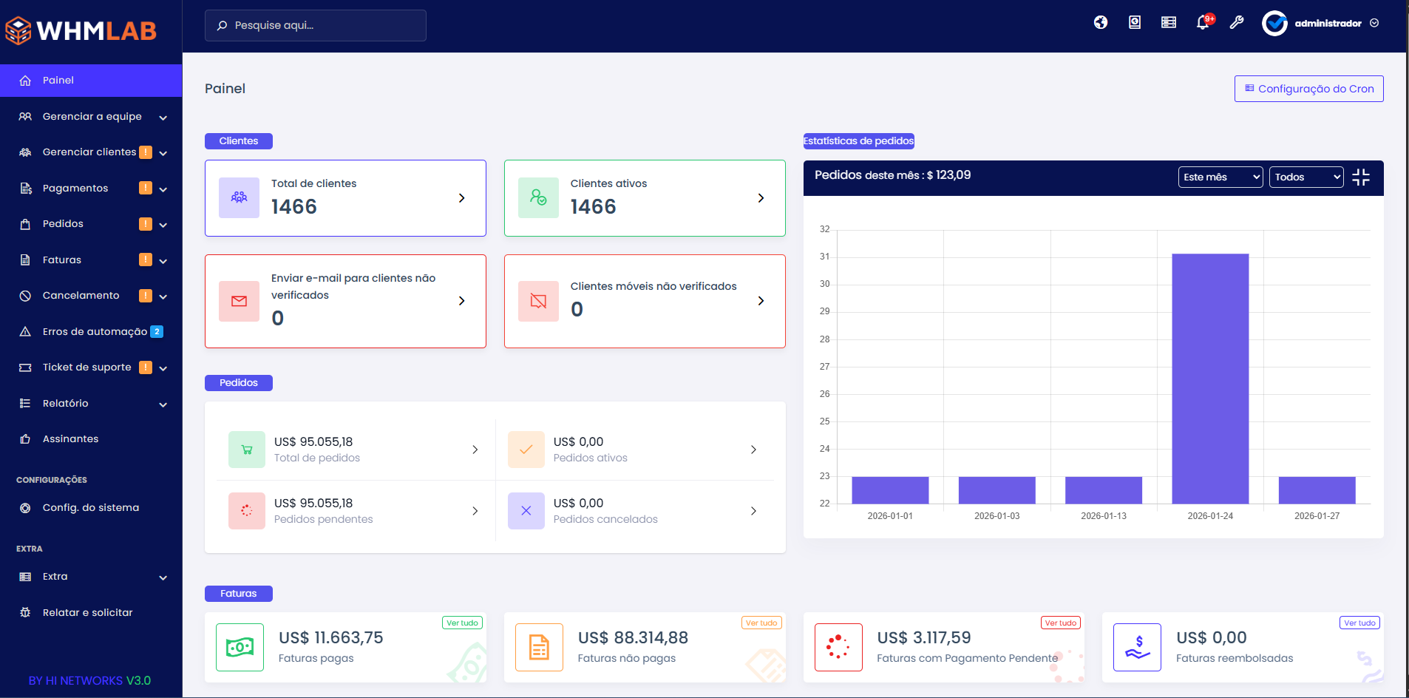Open the 'Todos' filter dropdown

click(1306, 177)
